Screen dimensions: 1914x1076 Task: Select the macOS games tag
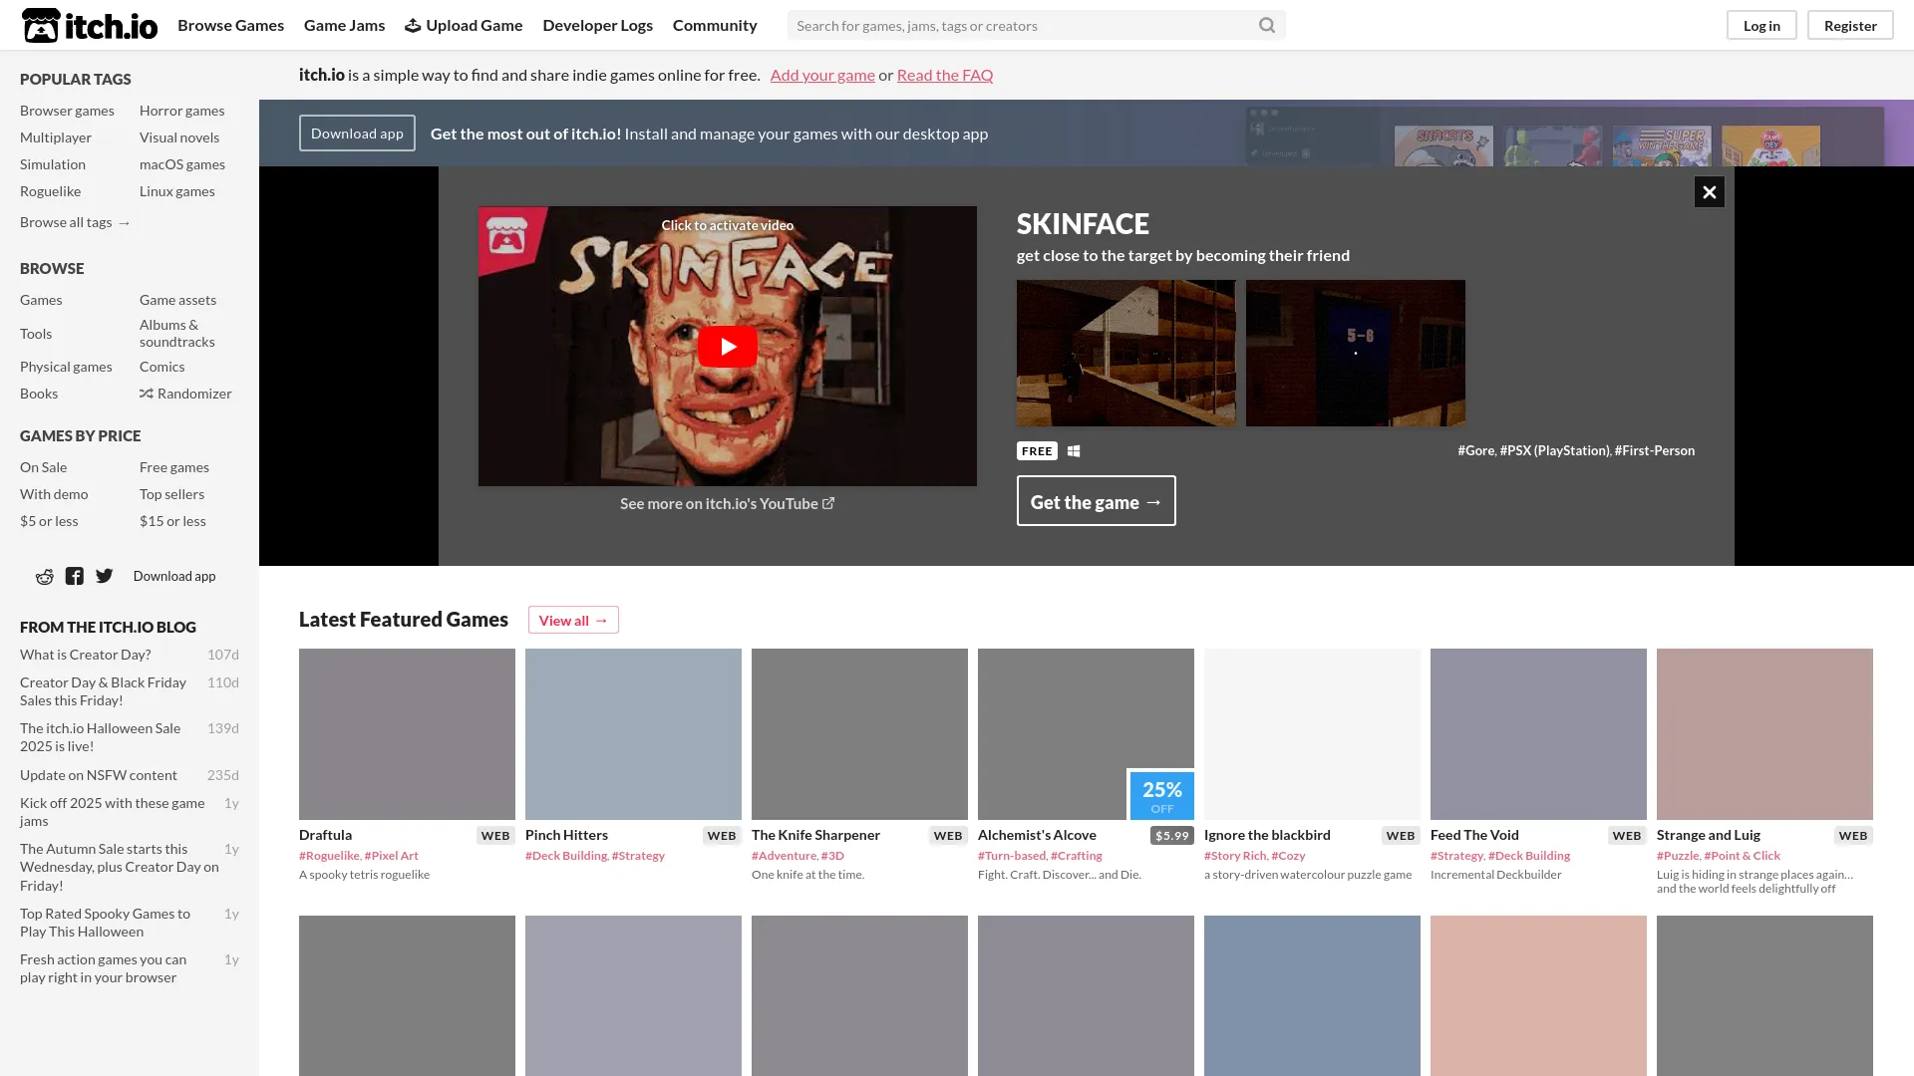[x=182, y=164]
